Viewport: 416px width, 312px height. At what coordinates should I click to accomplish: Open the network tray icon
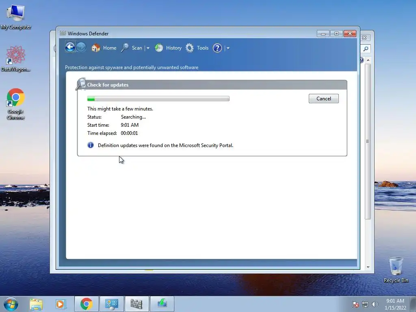coord(365,304)
